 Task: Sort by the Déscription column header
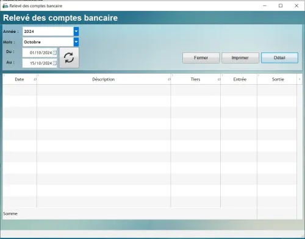104,79
